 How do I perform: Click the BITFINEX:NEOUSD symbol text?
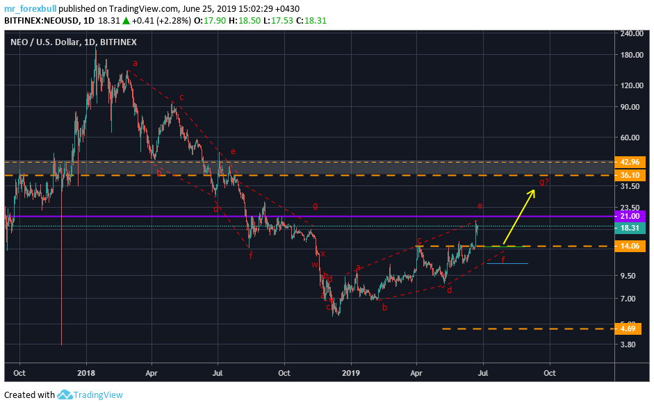pos(41,20)
